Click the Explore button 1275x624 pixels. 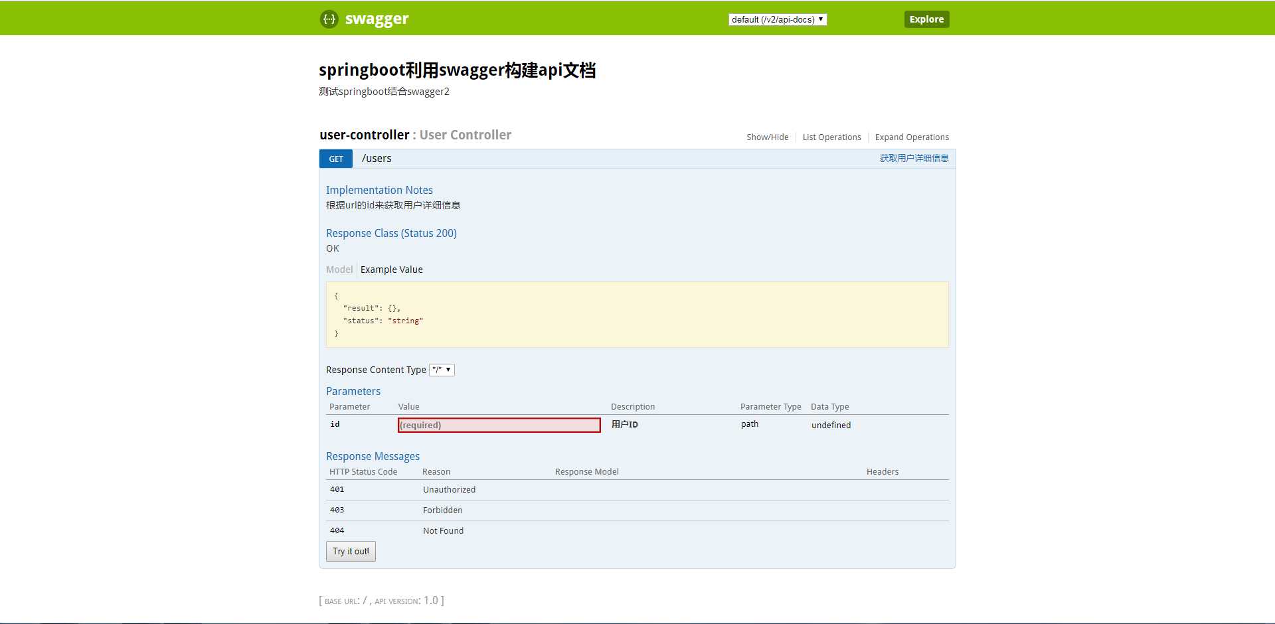click(926, 19)
